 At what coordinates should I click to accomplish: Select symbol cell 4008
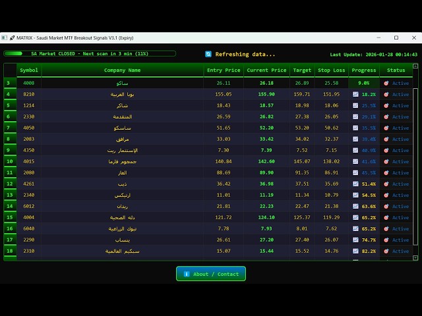29,83
